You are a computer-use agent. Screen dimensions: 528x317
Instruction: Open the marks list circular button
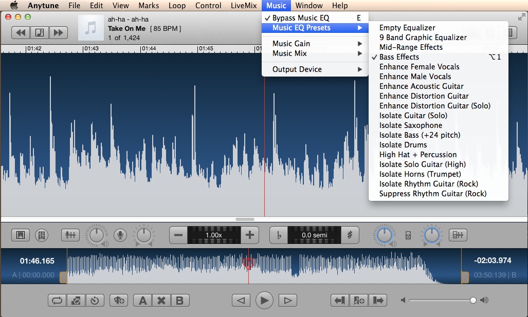[42, 235]
